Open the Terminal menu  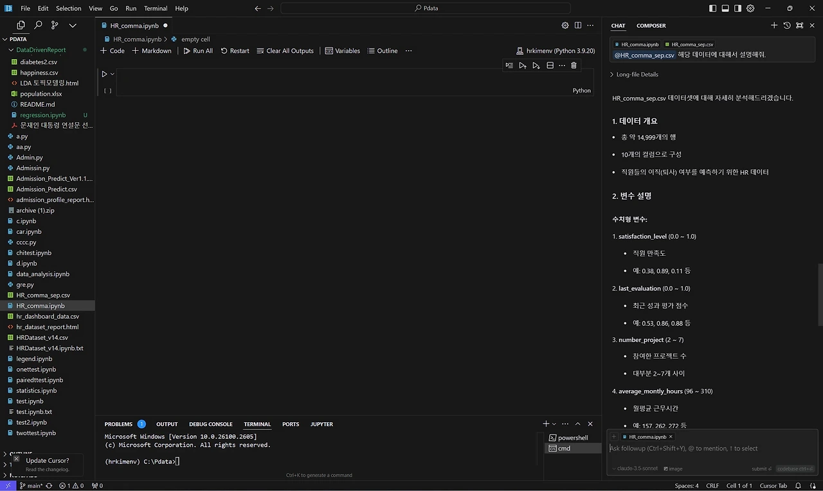coord(156,8)
